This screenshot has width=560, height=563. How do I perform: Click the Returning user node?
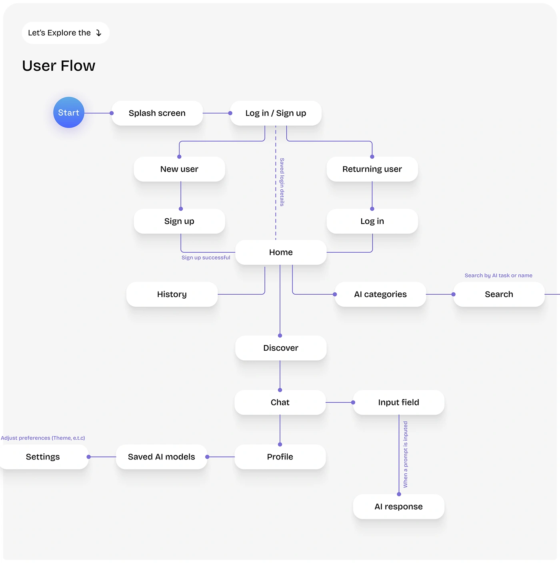(x=372, y=169)
